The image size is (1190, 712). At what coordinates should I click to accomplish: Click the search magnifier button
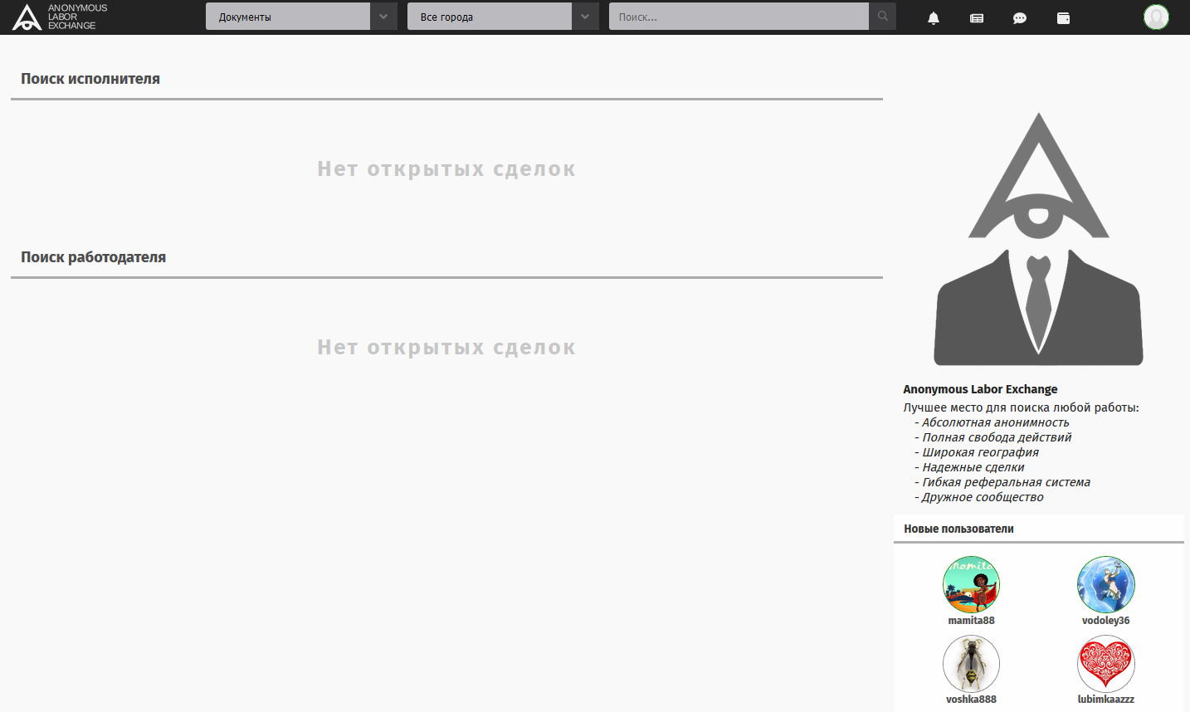coord(882,17)
